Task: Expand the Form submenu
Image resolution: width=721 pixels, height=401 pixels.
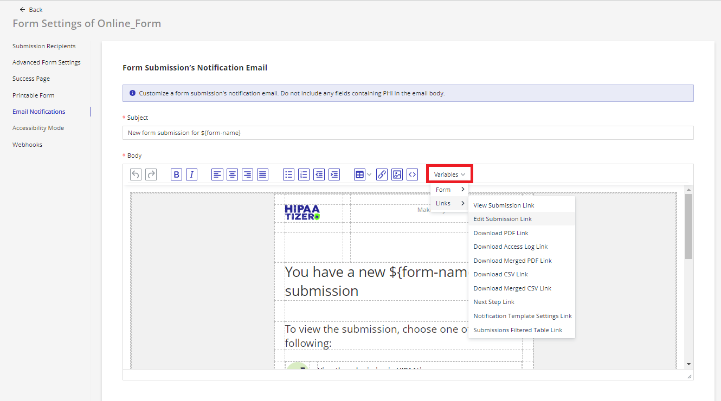Action: pyautogui.click(x=449, y=190)
